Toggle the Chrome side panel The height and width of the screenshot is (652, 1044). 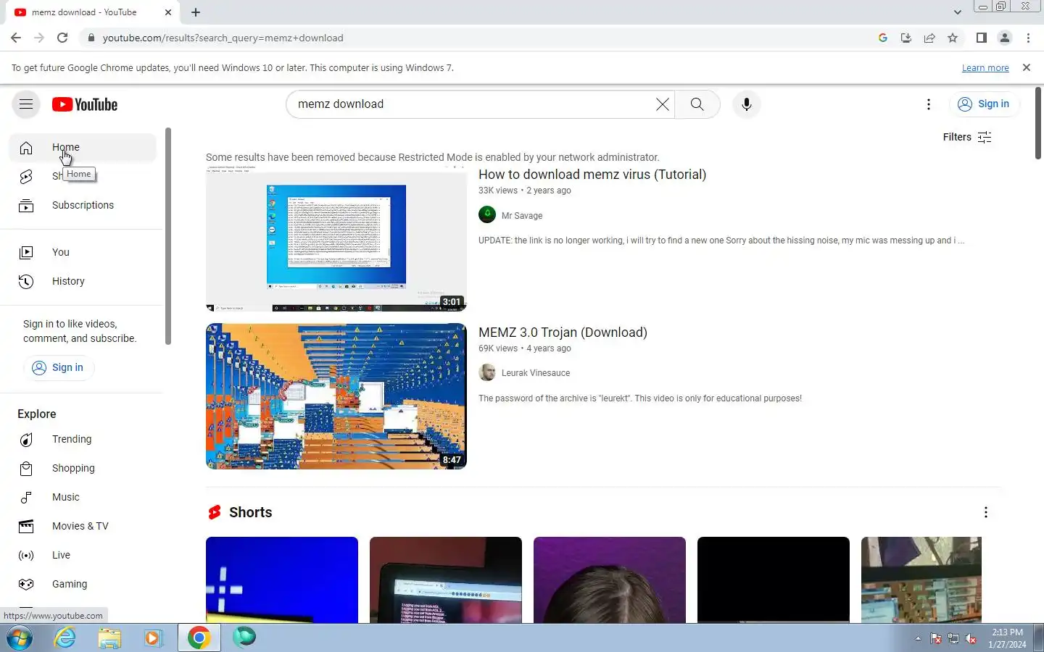981,38
